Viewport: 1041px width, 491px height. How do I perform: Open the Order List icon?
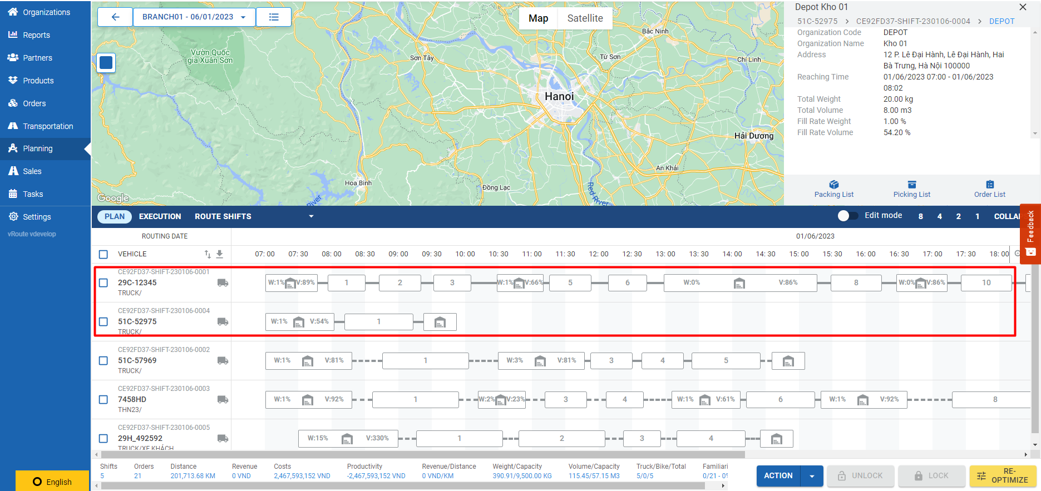pos(990,185)
